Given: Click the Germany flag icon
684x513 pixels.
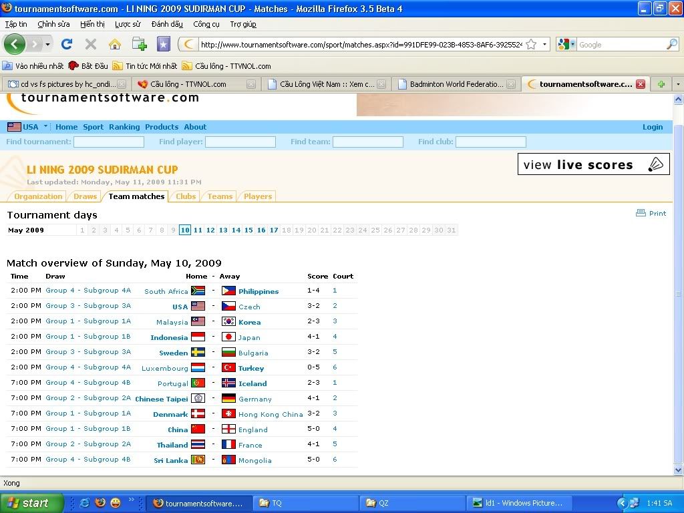Looking at the screenshot, I should coord(228,398).
